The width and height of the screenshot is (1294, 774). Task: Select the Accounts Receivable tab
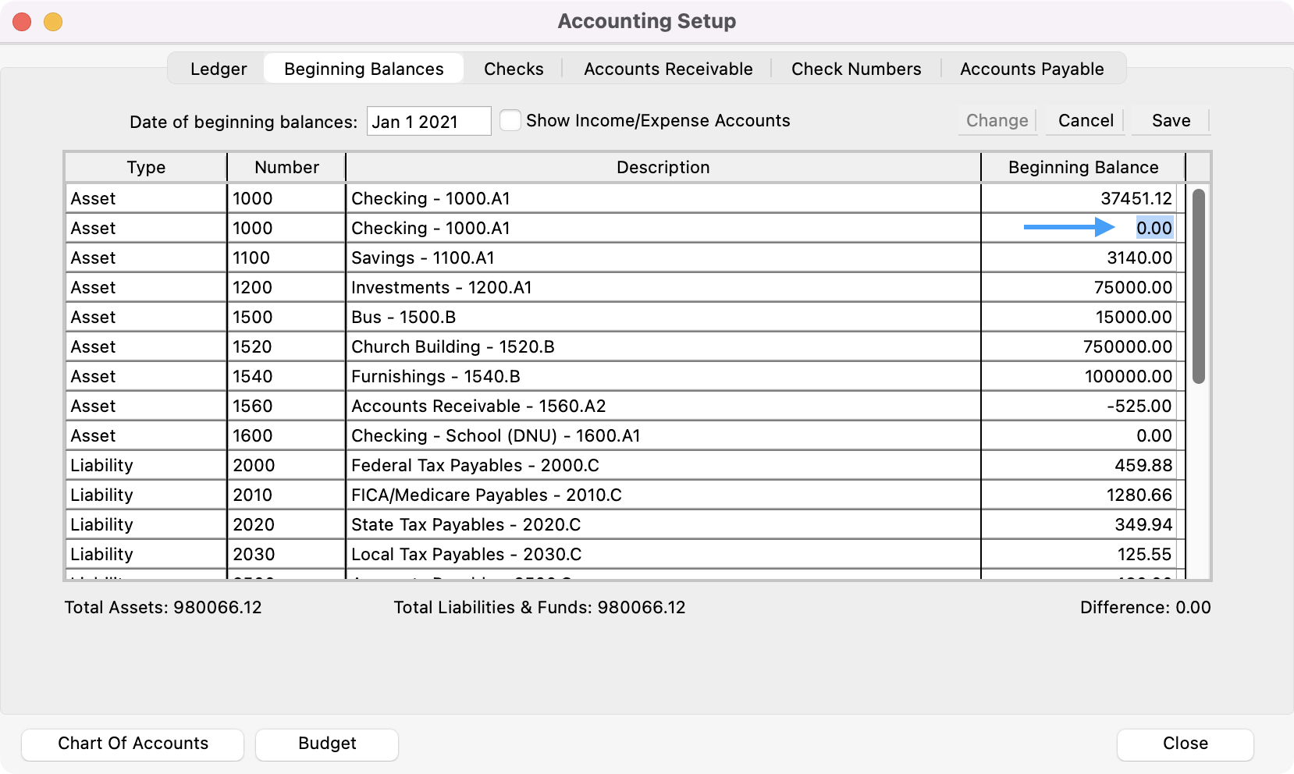pos(668,69)
